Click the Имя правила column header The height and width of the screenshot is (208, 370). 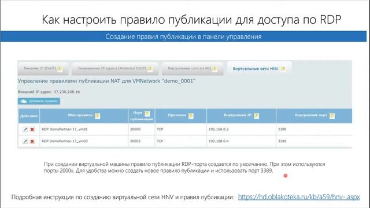(x=84, y=116)
